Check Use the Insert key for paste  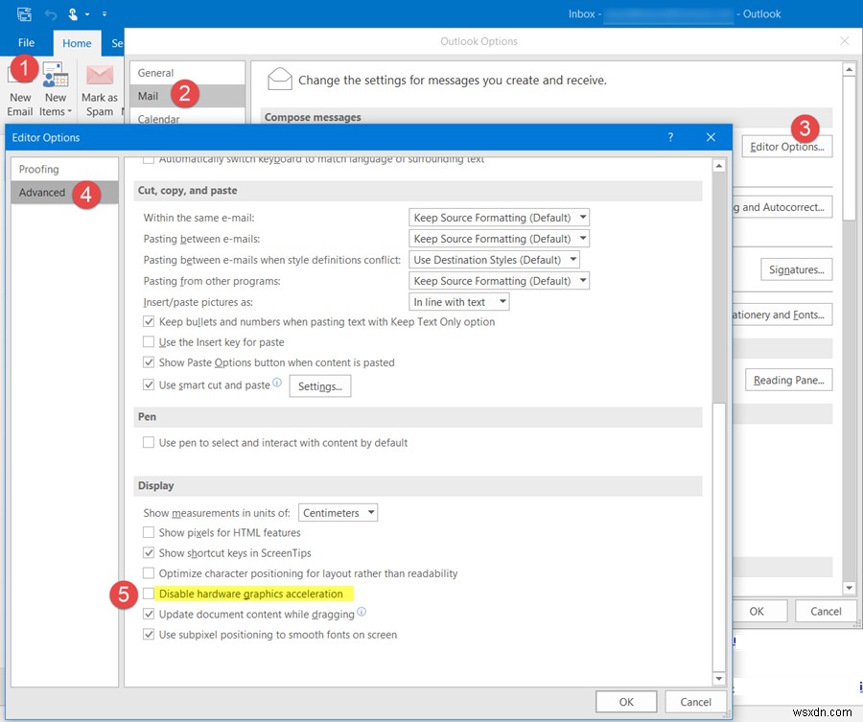tap(149, 341)
